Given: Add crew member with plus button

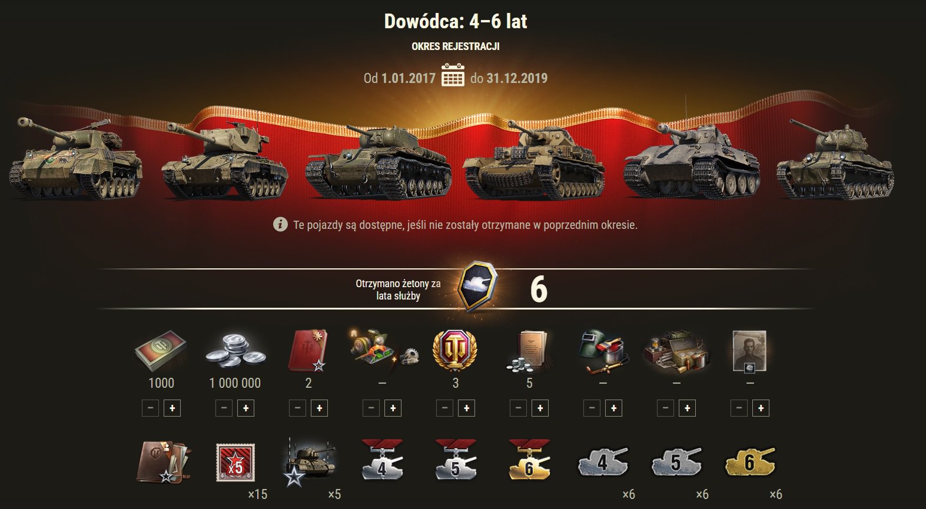Looking at the screenshot, I should coord(761,408).
